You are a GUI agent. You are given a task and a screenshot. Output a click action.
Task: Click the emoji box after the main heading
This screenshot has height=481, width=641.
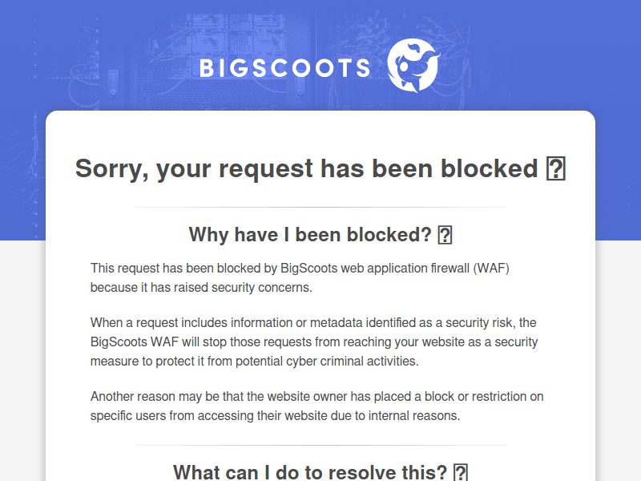[x=555, y=169]
